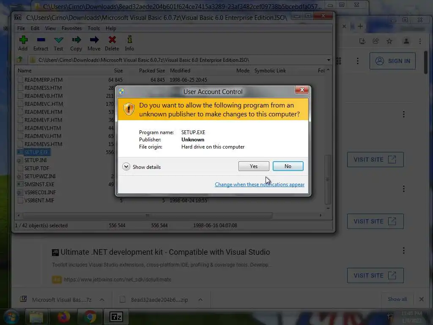Click the Delete toolbar icon

112,43
